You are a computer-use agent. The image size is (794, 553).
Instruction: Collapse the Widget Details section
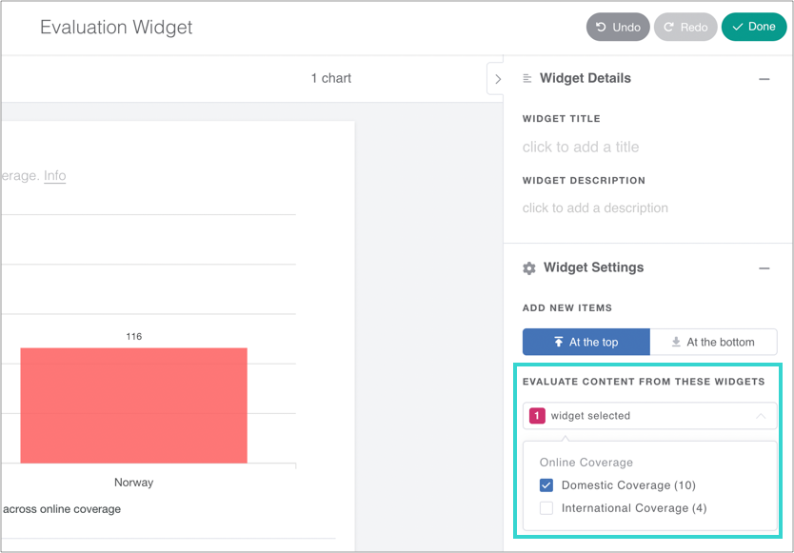[764, 79]
